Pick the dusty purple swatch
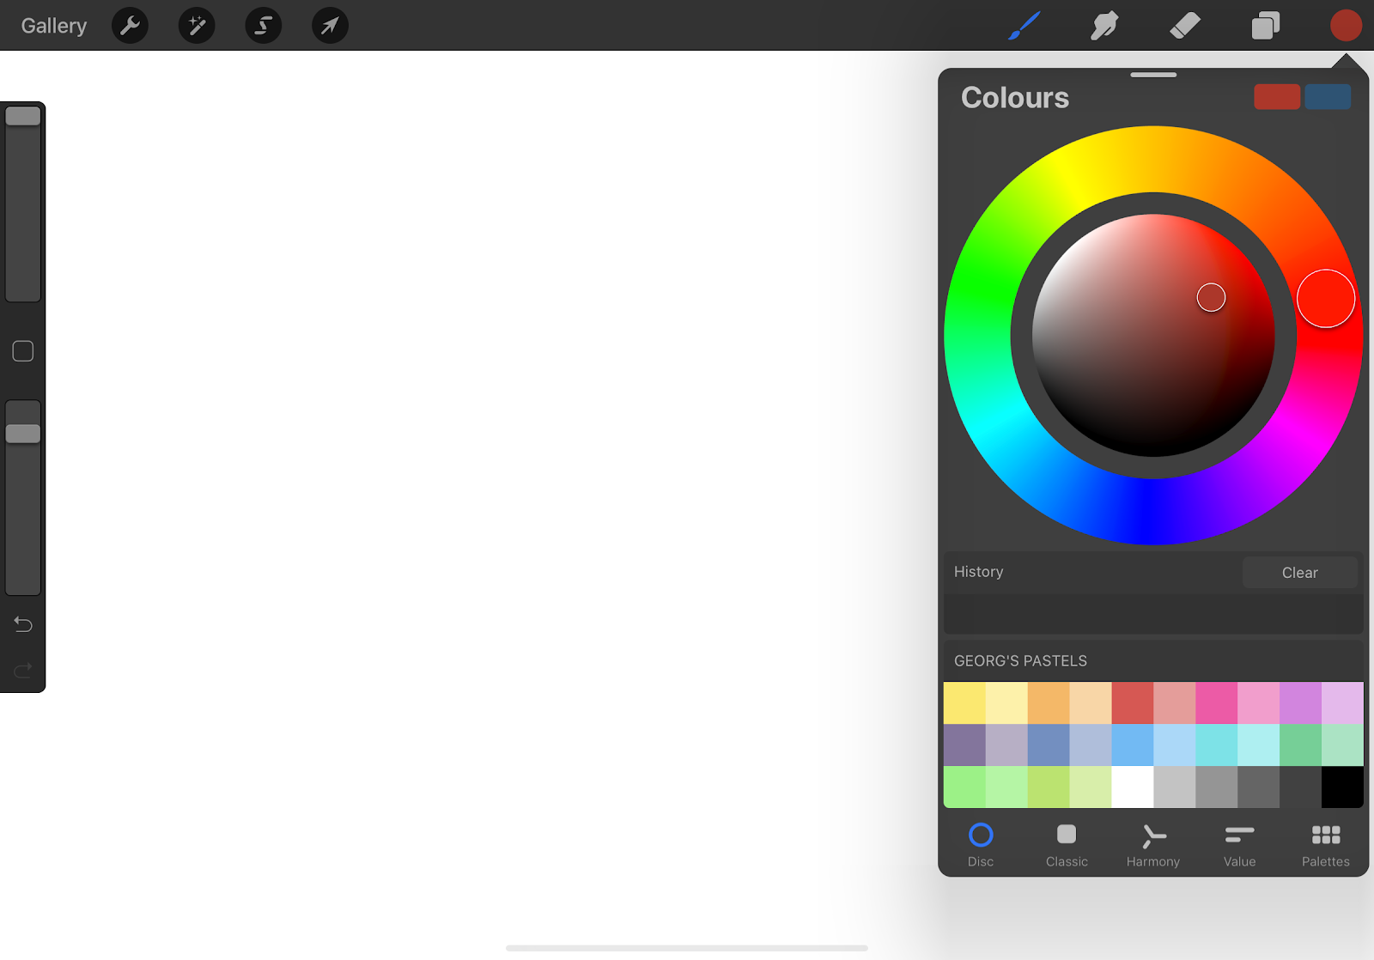This screenshot has width=1374, height=960. click(964, 745)
